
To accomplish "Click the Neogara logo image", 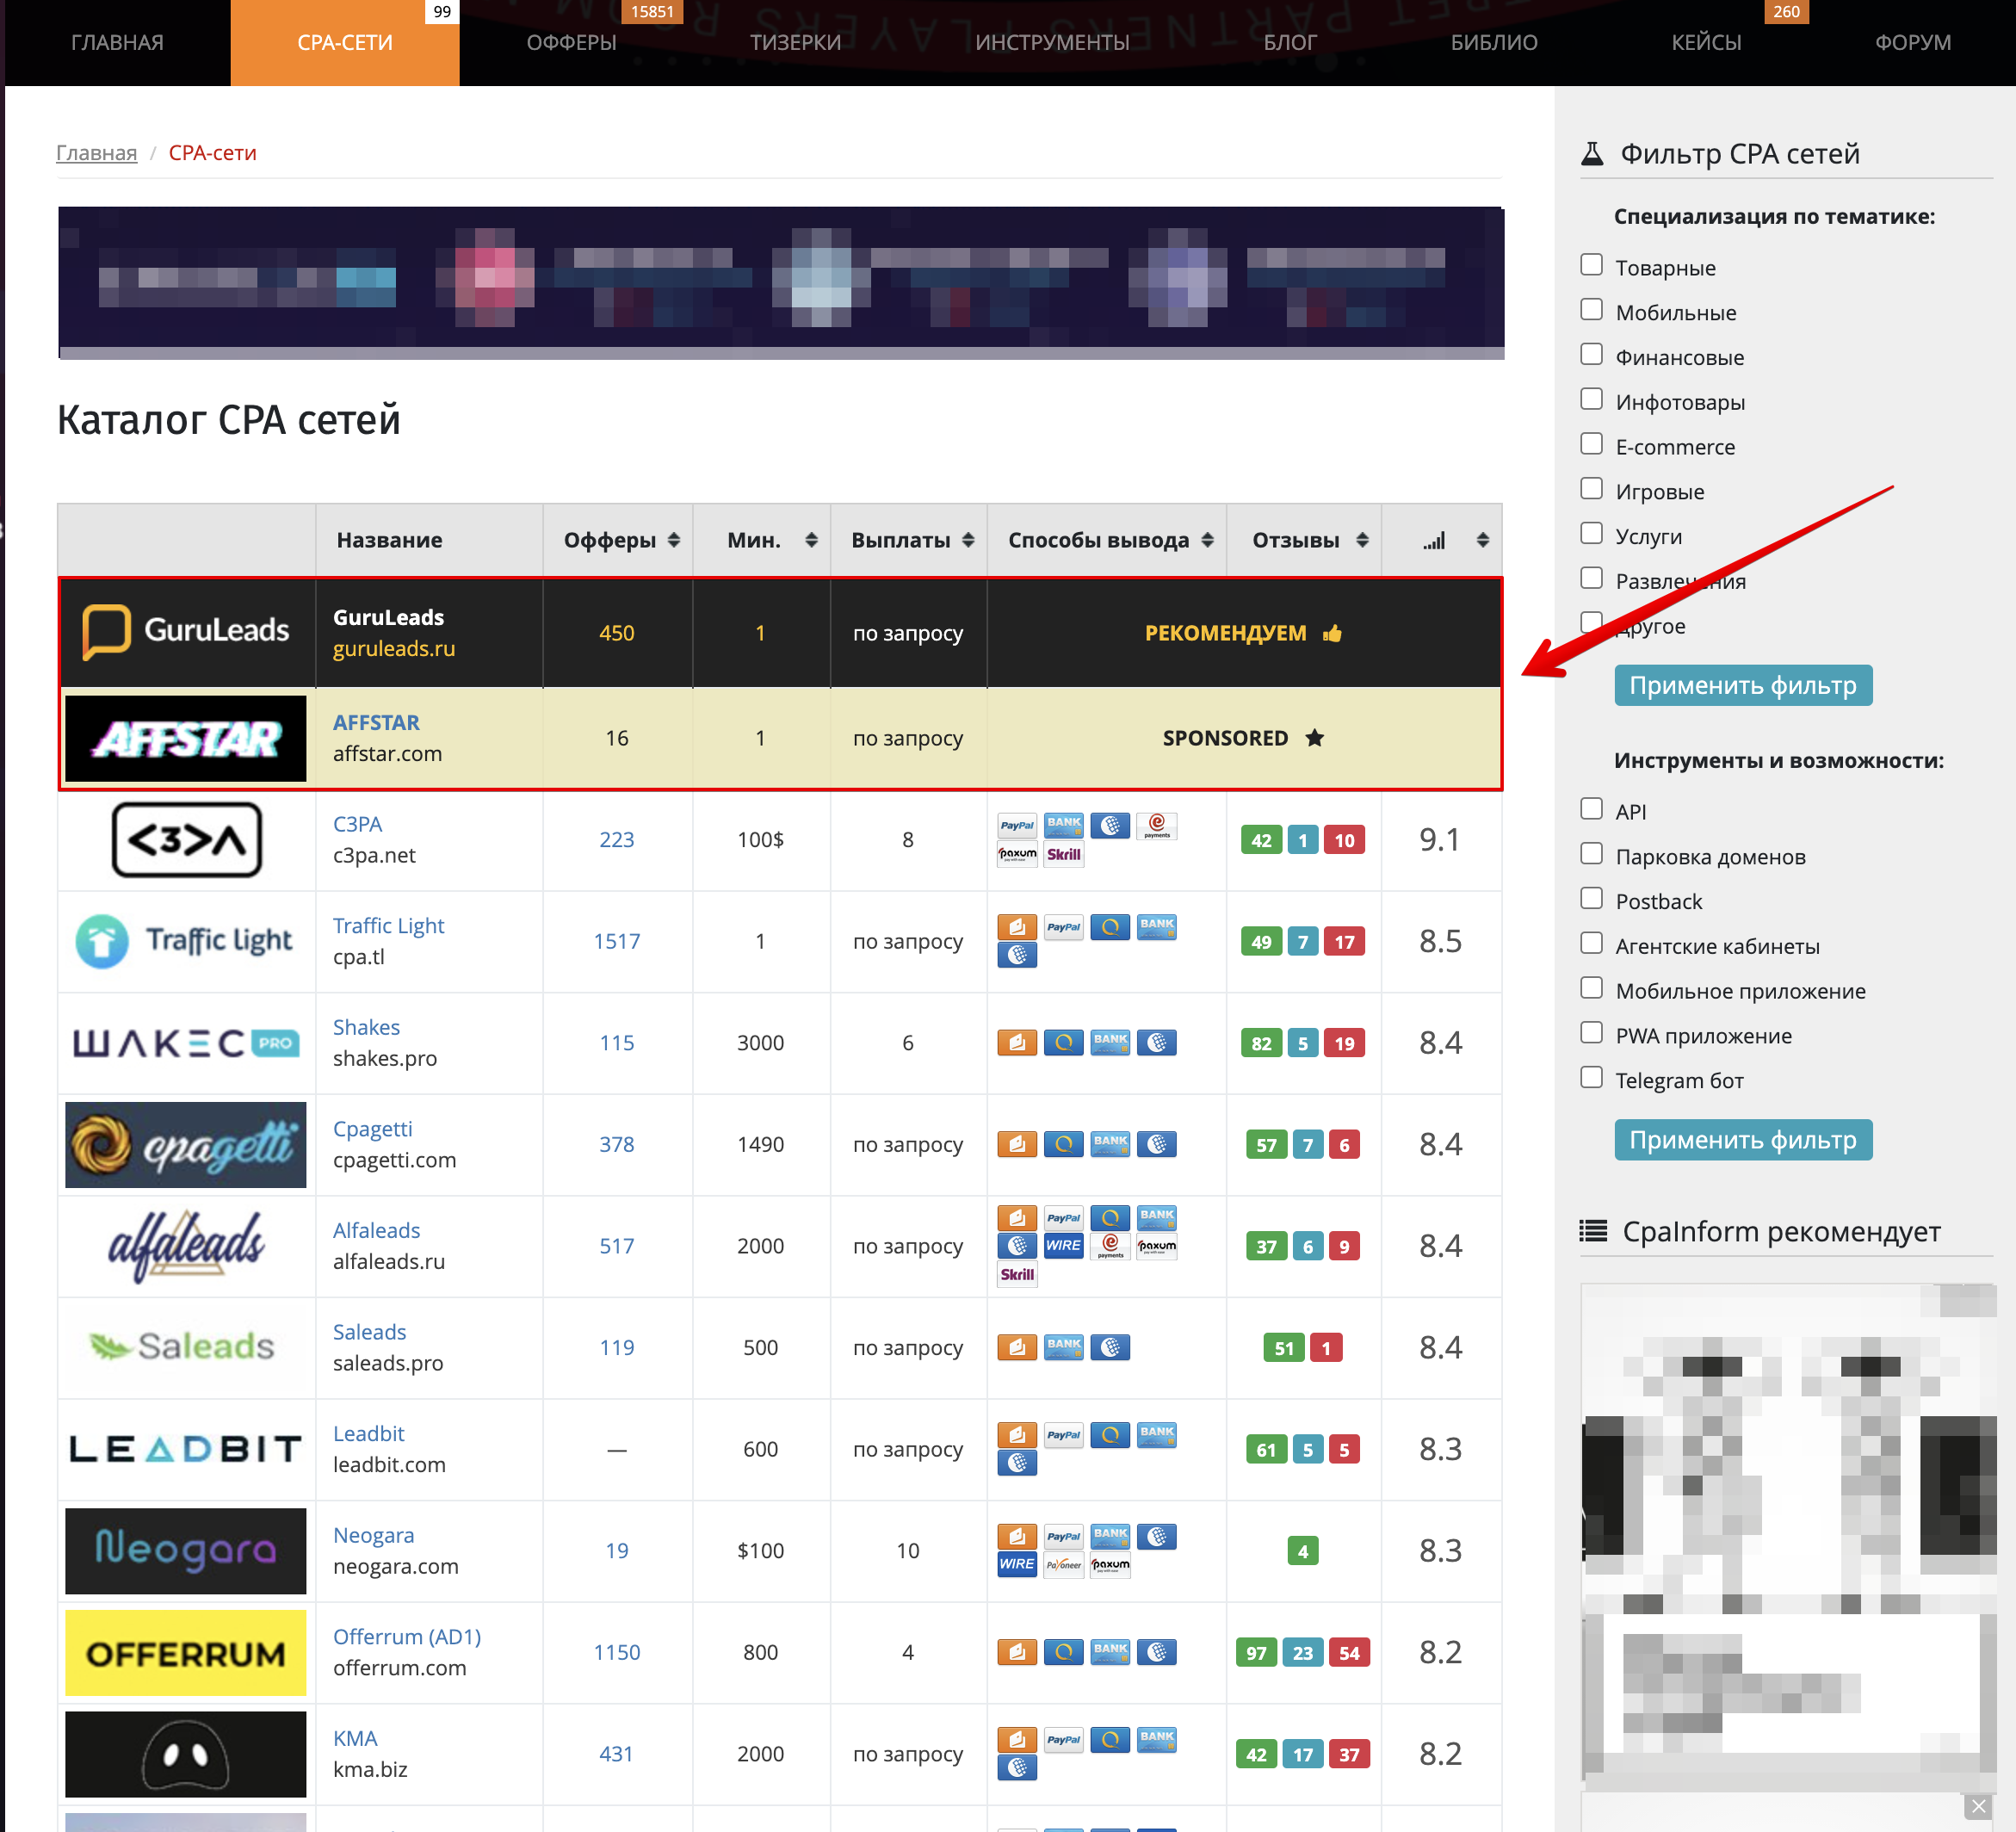I will tap(186, 1551).
